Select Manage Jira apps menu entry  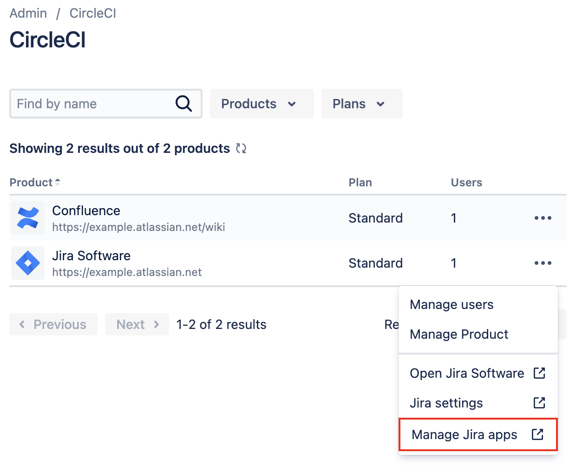[478, 434]
